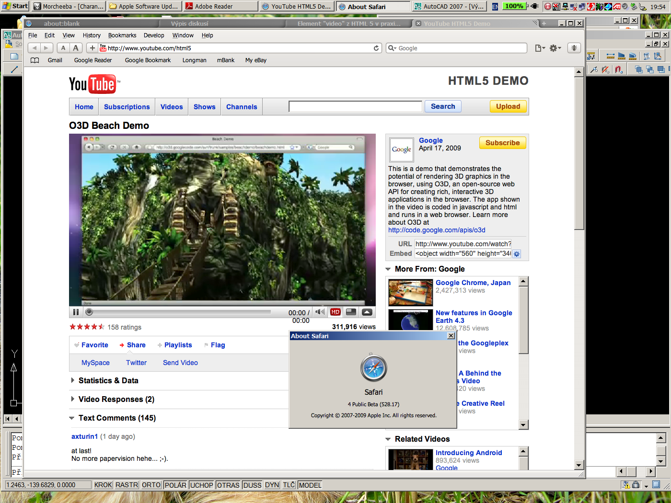Open the Google Chrome, Japan video thumbnail
This screenshot has height=503, width=671.
point(411,292)
